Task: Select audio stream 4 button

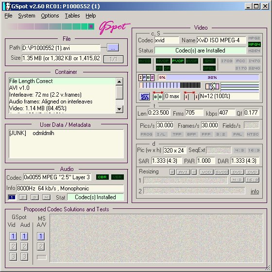Action: [46, 197]
